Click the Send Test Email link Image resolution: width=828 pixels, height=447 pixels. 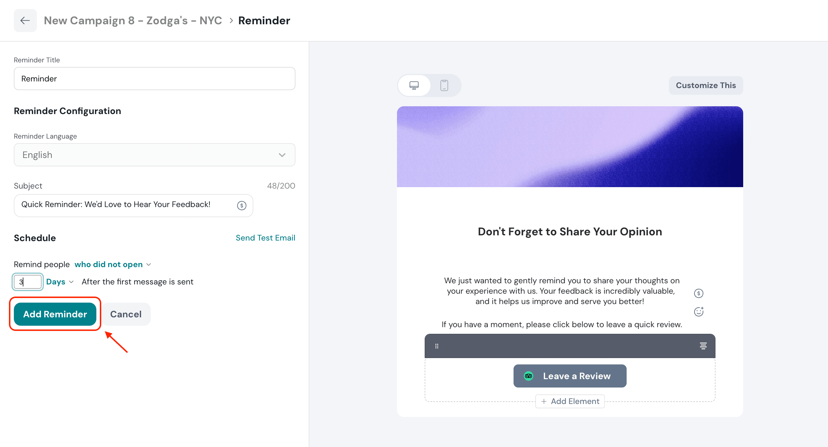[265, 238]
